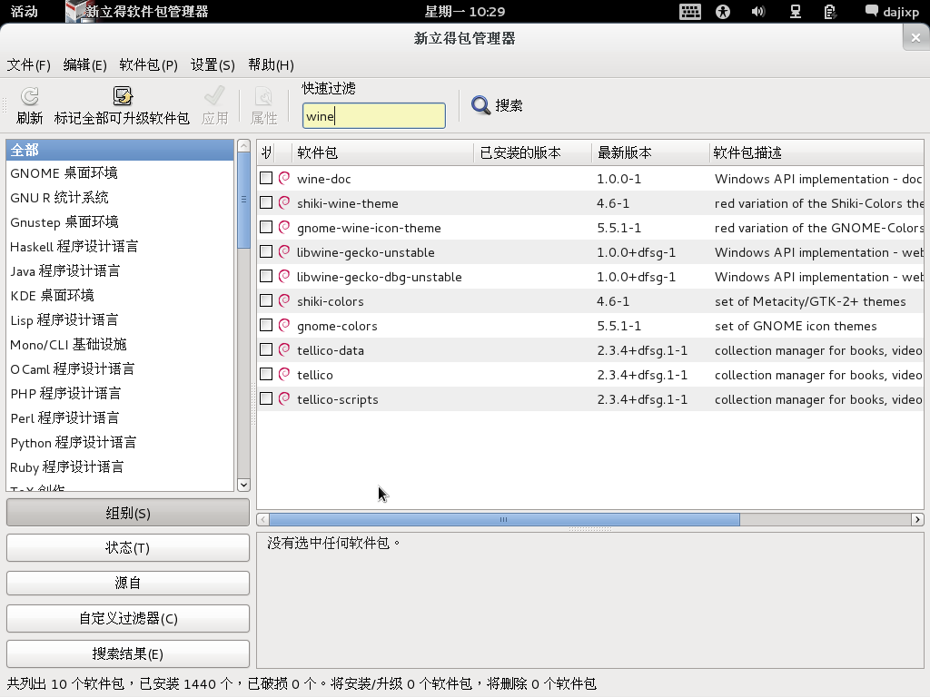Click the Debian swirl icon beside gnome-wine-icon-theme
Viewport: 930px width, 697px height.
click(x=284, y=227)
